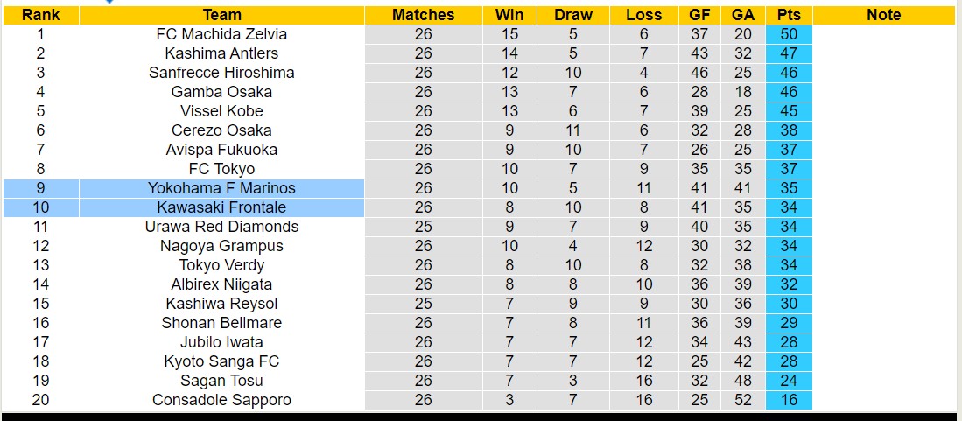The image size is (962, 421).
Task: Click the Rank column header
Action: coord(40,15)
